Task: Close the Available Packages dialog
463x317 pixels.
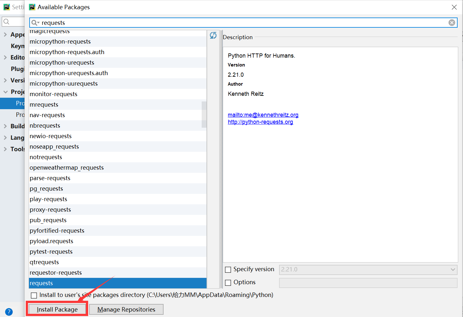Action: pyautogui.click(x=454, y=7)
